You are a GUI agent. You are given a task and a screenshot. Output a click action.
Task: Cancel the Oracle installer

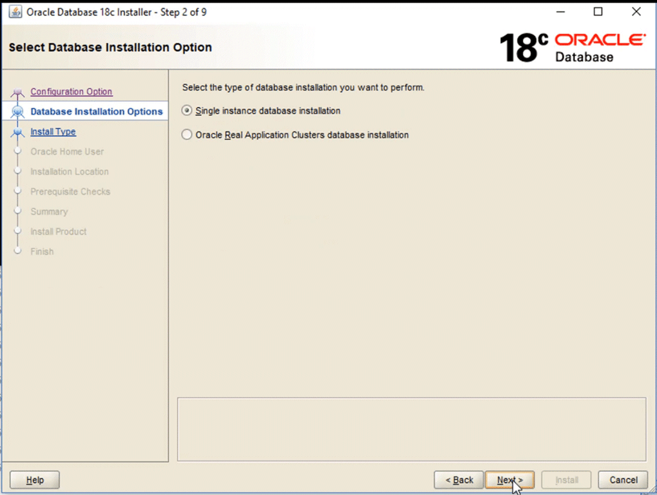623,480
